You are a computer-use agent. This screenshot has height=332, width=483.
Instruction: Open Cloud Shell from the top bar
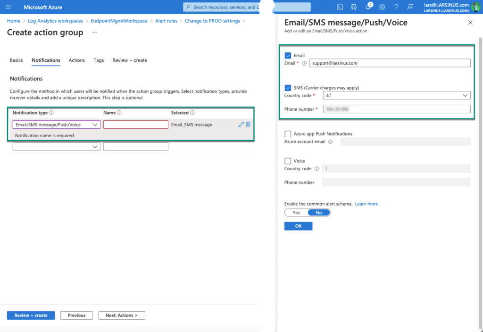tap(340, 7)
